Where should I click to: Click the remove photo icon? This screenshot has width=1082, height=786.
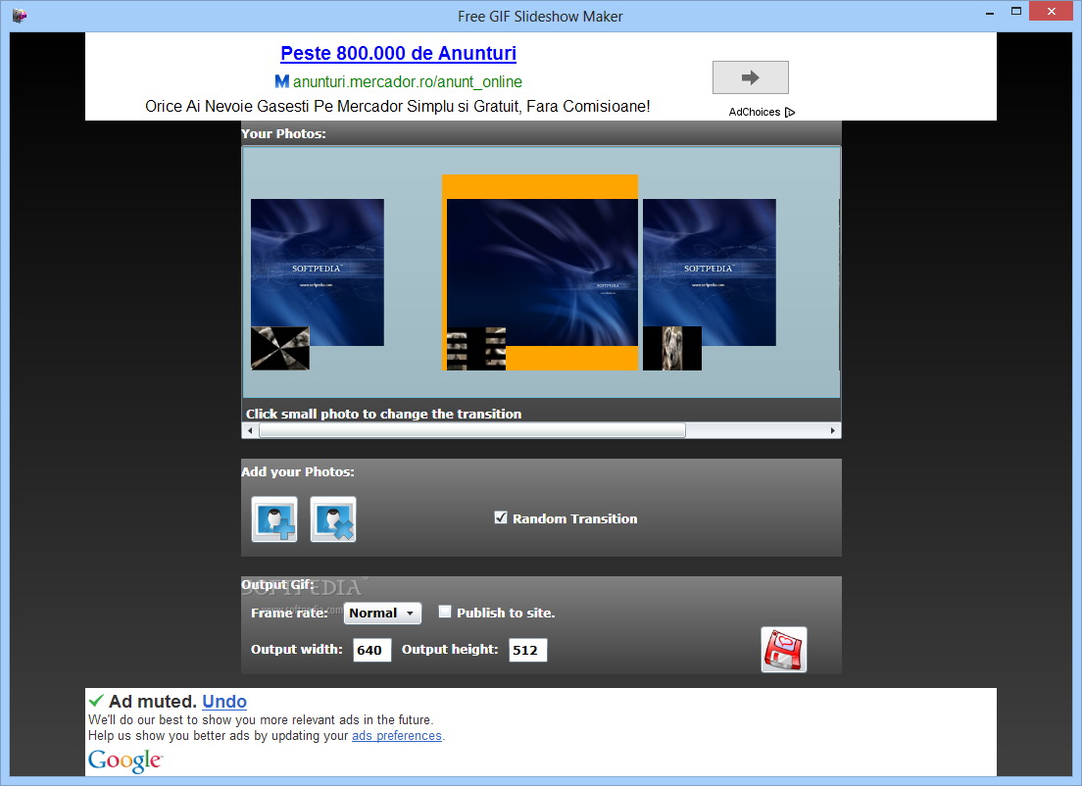[333, 519]
